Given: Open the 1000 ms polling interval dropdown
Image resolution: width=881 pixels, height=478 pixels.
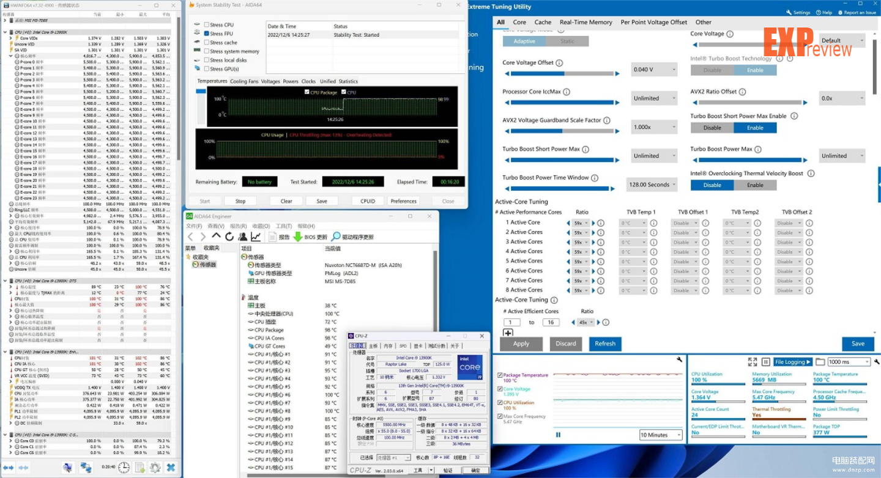Looking at the screenshot, I should pos(849,362).
